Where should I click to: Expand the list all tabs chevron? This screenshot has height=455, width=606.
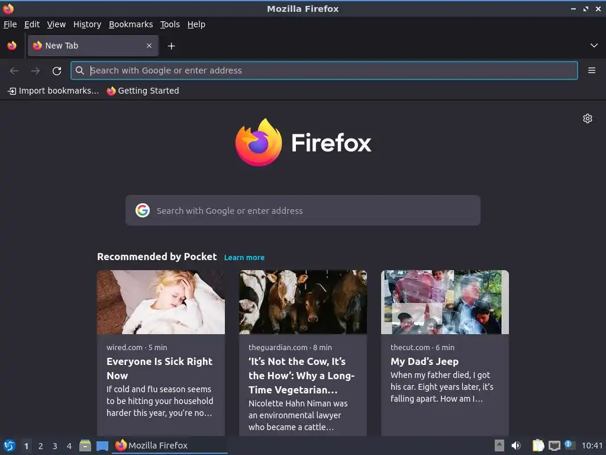(x=594, y=46)
